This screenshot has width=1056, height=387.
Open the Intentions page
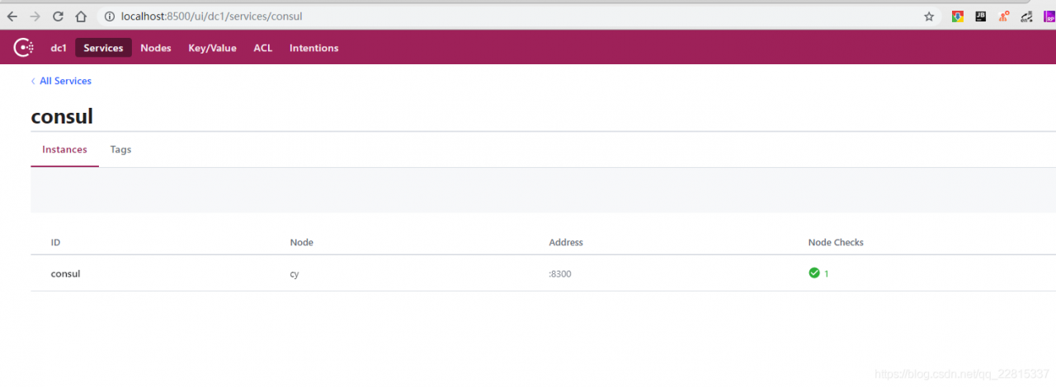click(313, 48)
